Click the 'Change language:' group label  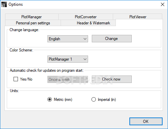(x=24, y=30)
